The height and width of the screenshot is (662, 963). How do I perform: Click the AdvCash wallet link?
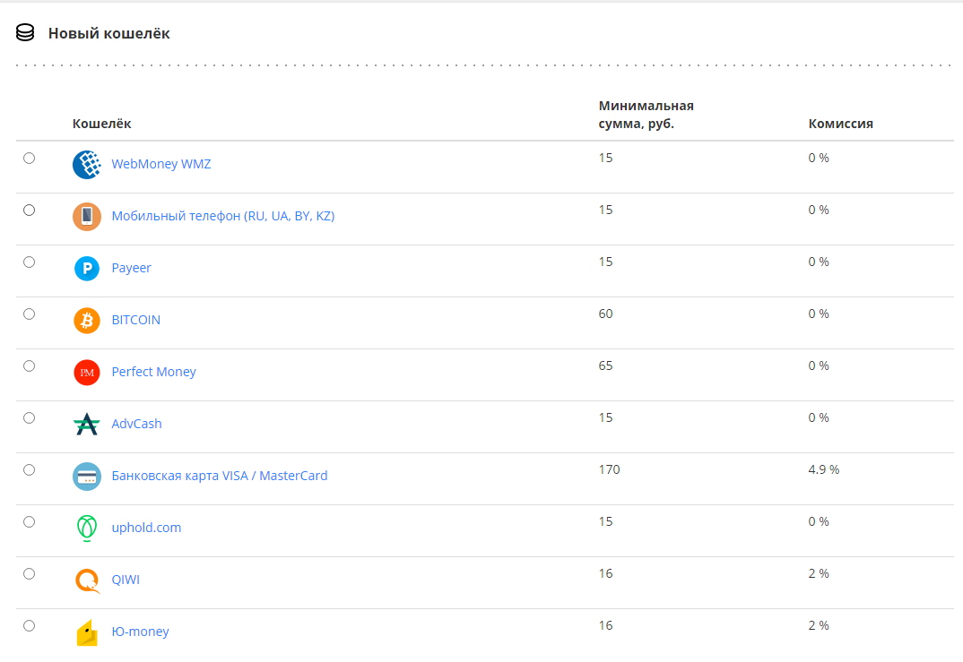(x=136, y=424)
